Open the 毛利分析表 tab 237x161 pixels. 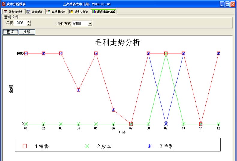coord(79,12)
